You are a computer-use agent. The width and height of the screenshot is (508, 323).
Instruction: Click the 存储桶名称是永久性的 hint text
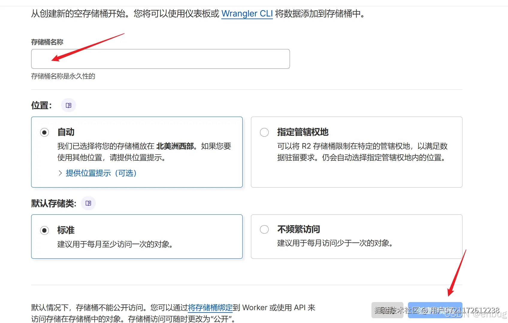coord(63,76)
